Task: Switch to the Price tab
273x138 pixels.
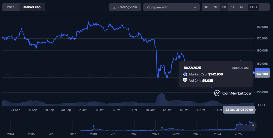Action: coord(11,7)
